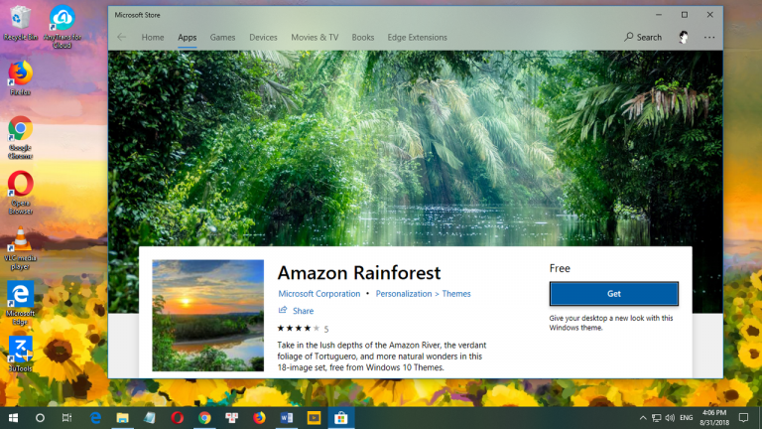Open the Devices tab
The width and height of the screenshot is (762, 429).
(x=263, y=37)
